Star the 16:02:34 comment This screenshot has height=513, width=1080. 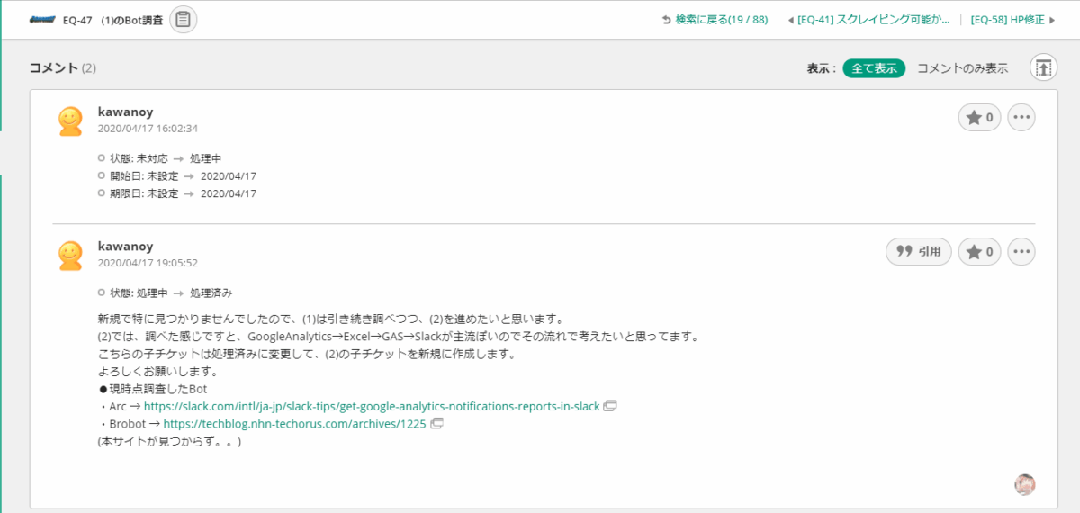(979, 117)
